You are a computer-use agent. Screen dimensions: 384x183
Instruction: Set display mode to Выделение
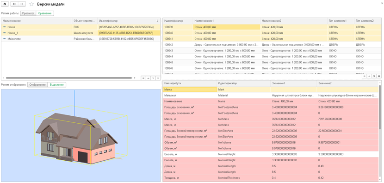point(56,85)
